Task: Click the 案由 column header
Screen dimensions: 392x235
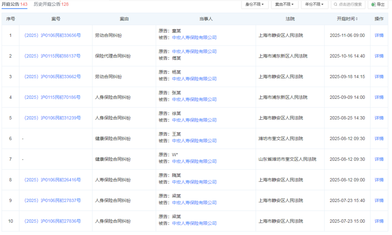Action: [x=124, y=19]
